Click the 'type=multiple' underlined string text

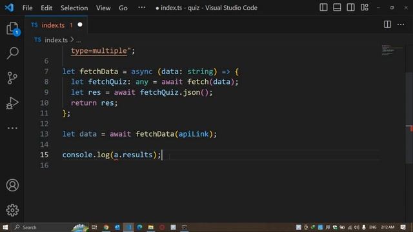click(99, 51)
